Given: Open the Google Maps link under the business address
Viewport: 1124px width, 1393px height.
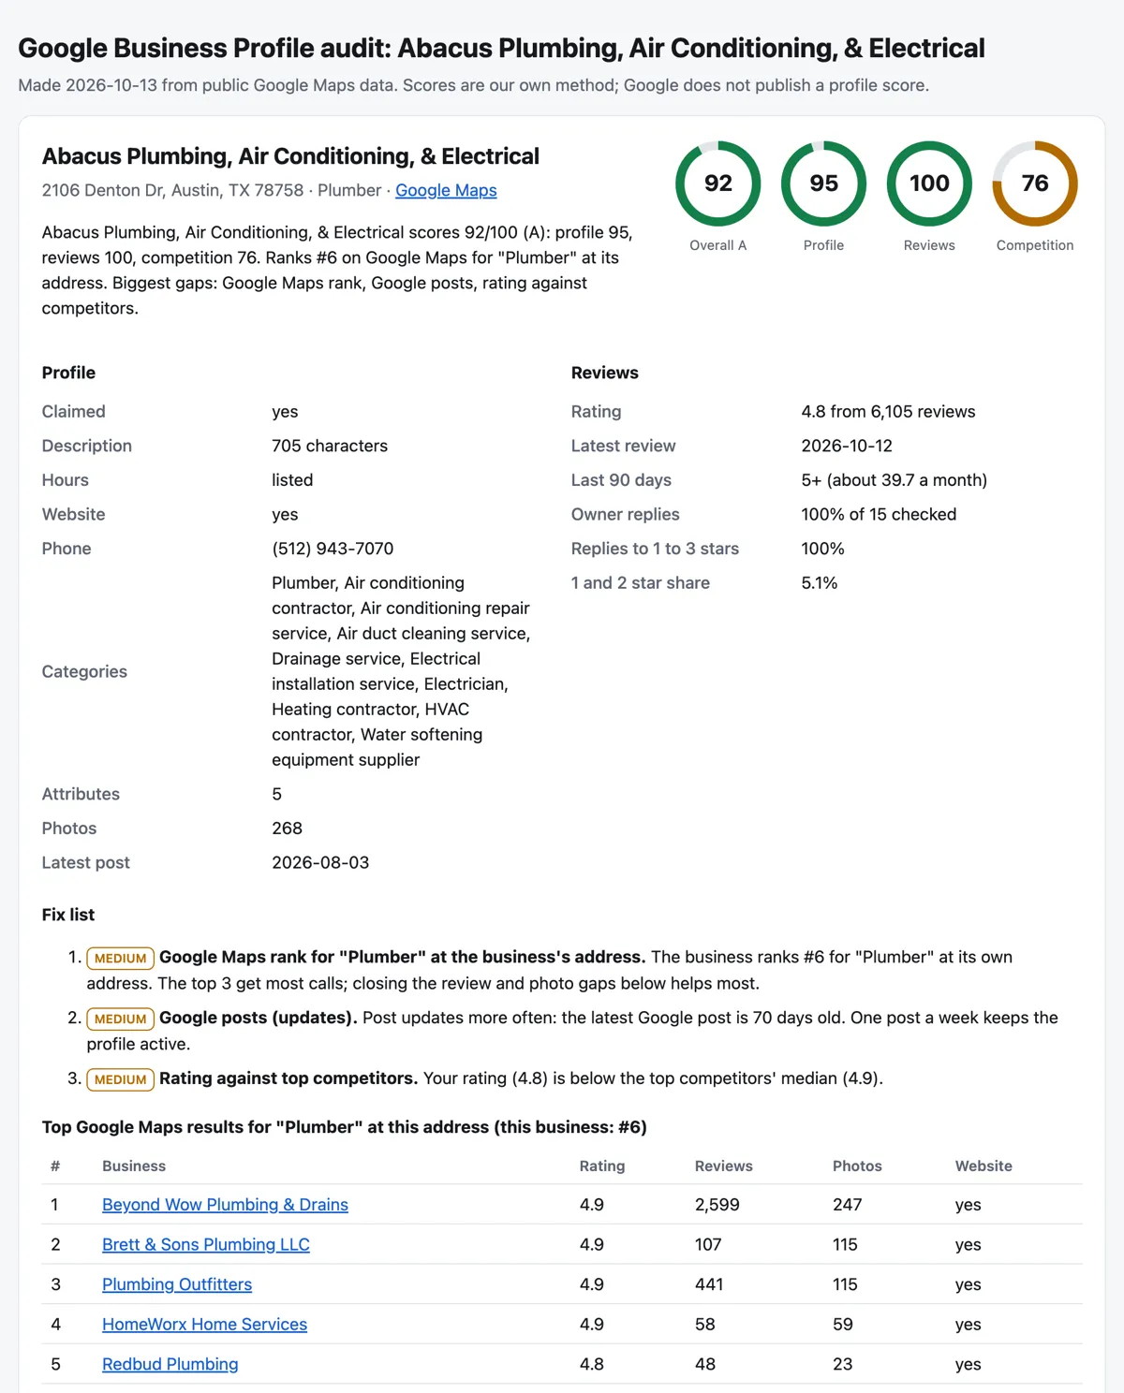Looking at the screenshot, I should click(446, 190).
